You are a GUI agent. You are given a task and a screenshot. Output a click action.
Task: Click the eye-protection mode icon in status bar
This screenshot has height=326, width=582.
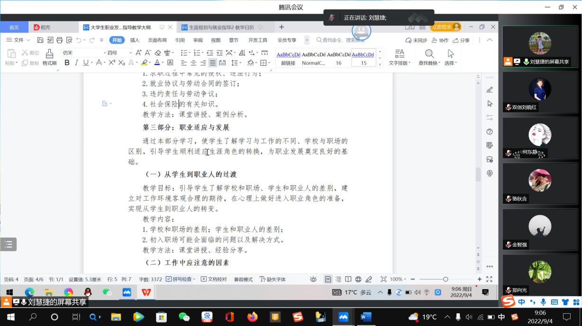click(313, 279)
